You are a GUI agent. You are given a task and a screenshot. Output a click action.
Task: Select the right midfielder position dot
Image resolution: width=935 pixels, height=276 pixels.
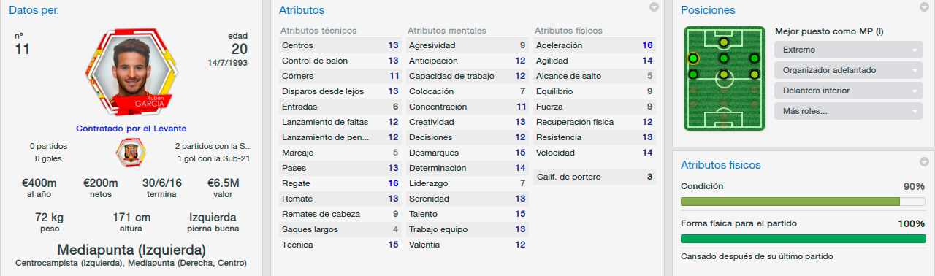pos(755,74)
